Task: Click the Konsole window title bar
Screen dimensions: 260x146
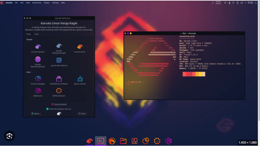Action: tap(184, 33)
